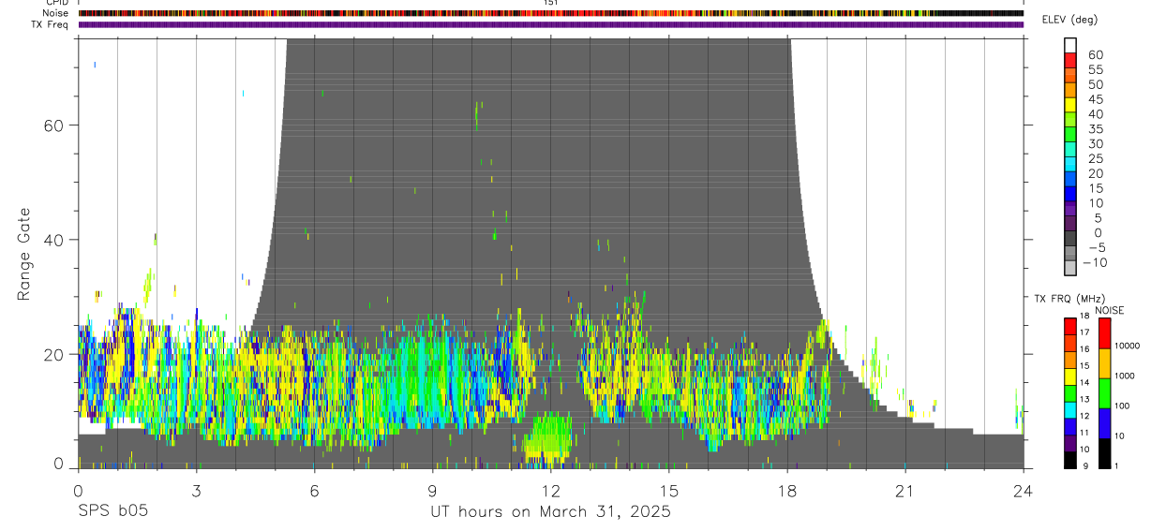Click the '100' label on the NOISE scale
The width and height of the screenshot is (1151, 531).
tap(1124, 406)
